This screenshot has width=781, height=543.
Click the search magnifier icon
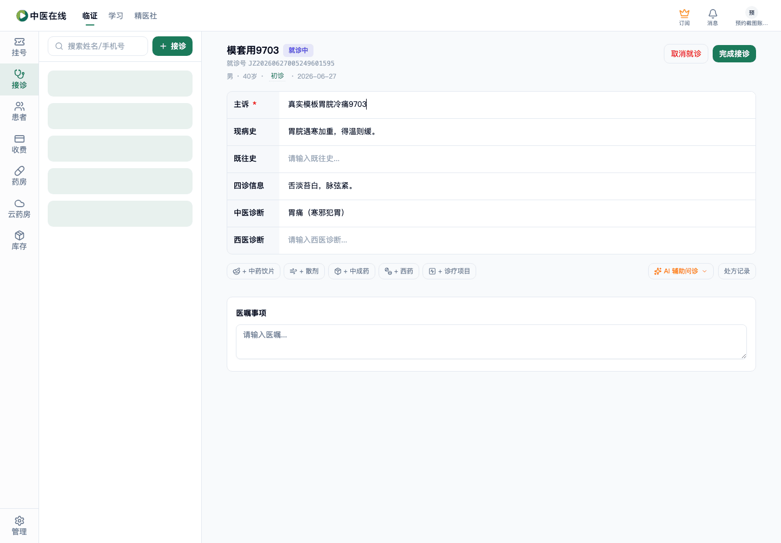59,46
